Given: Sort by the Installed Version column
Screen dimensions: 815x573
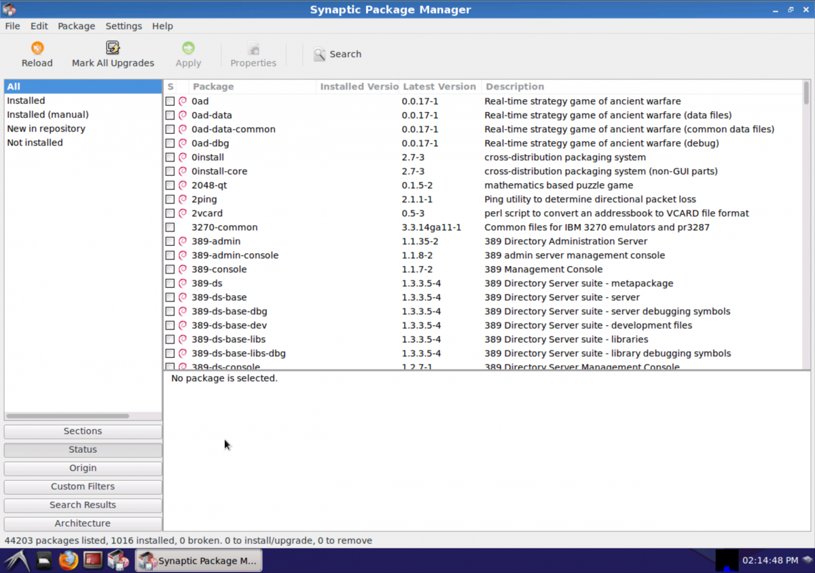Looking at the screenshot, I should point(358,87).
